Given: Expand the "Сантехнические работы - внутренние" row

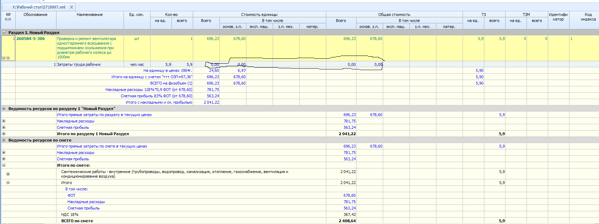Looking at the screenshot, I should click(x=8, y=174).
